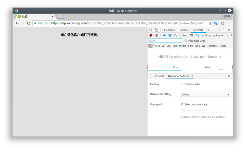Open network search magnifier
246x149 pixels.
pos(176,35)
